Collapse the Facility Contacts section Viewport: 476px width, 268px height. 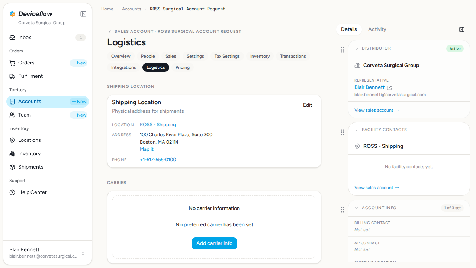click(357, 130)
